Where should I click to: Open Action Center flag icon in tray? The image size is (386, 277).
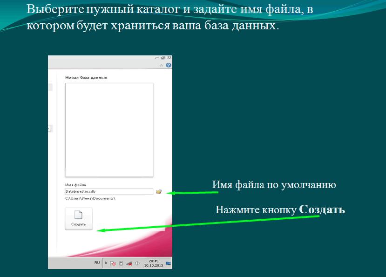point(113,263)
